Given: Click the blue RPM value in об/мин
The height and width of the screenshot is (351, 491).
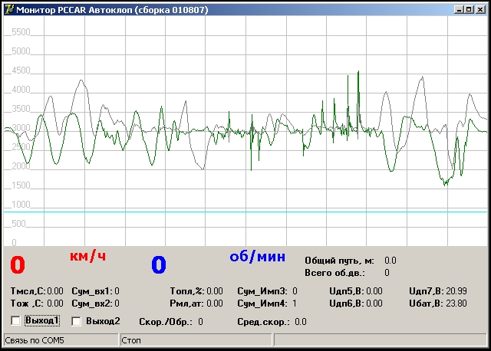Looking at the screenshot, I should (x=158, y=265).
